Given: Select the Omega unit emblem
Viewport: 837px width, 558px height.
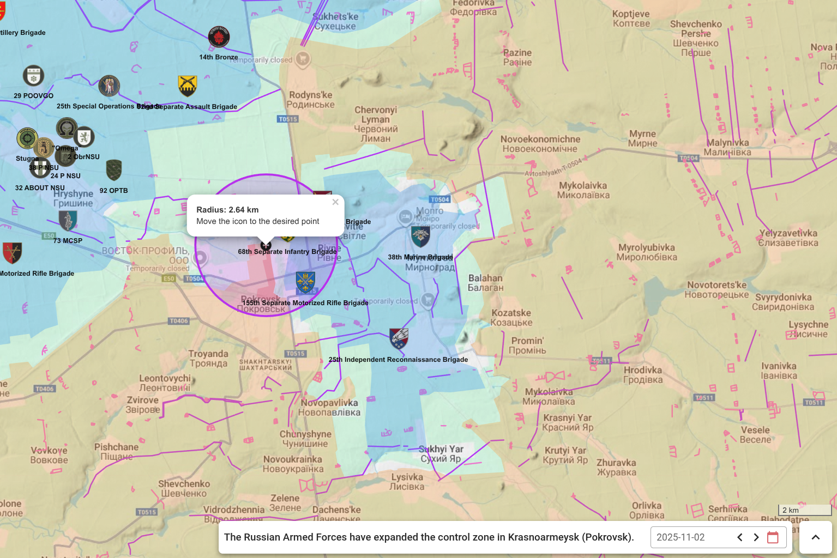Looking at the screenshot, I should coord(67,129).
